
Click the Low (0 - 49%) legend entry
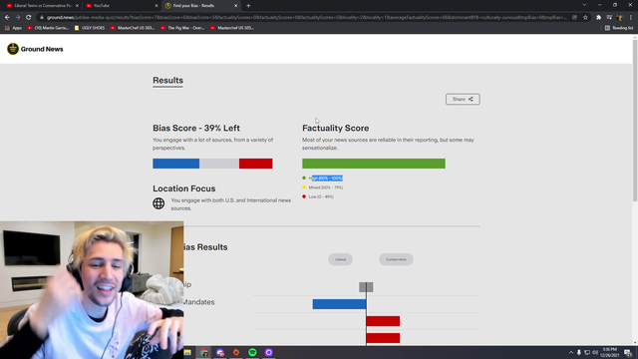318,197
